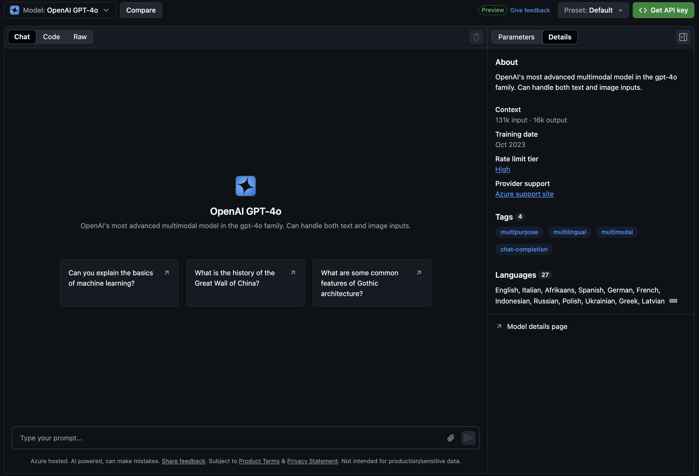Open the Model: OpenAI GPT-4o dropdown

[x=60, y=10]
